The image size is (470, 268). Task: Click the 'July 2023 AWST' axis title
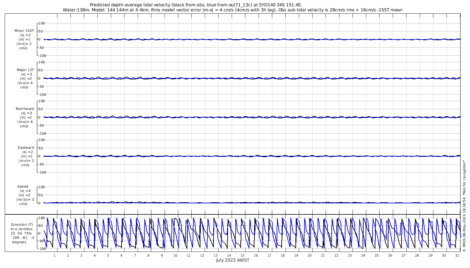tap(233, 260)
